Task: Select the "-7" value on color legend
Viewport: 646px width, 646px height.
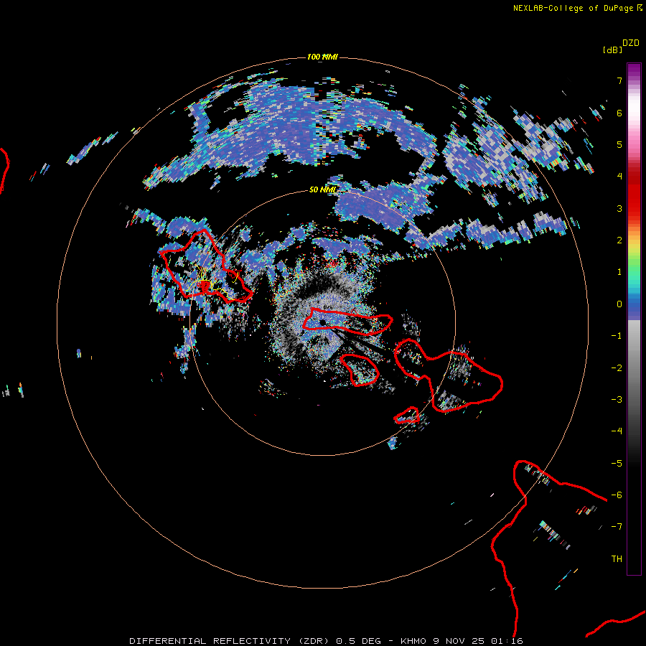Action: 617,527
